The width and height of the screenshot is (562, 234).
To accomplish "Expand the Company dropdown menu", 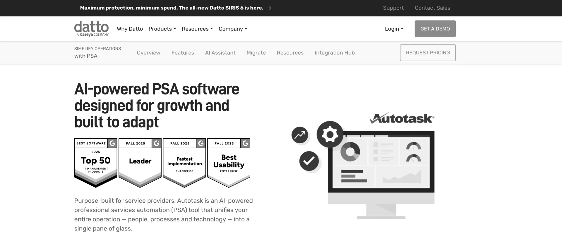I will pos(233,29).
